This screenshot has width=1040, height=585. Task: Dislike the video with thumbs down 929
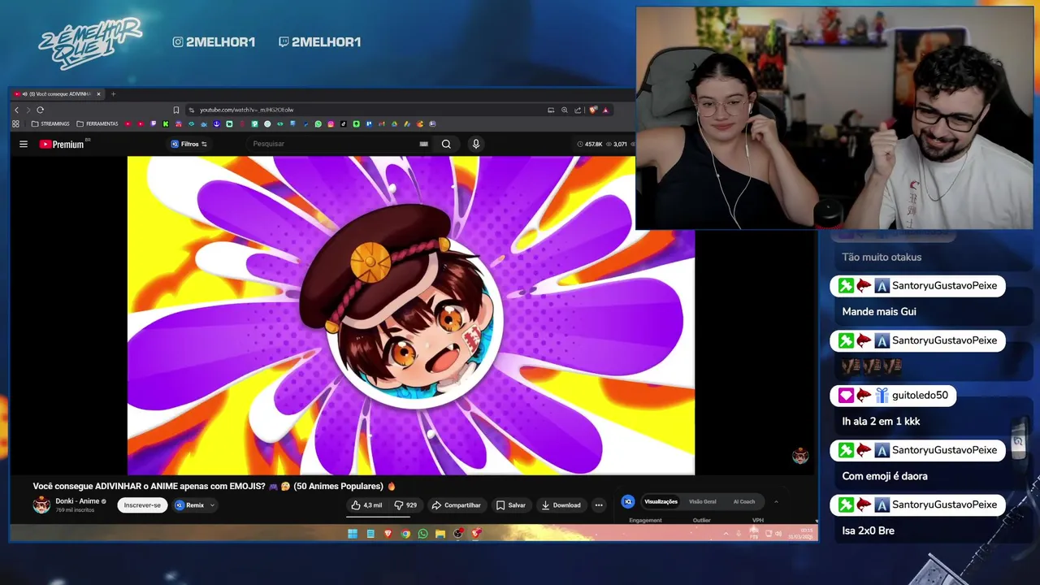coord(405,505)
